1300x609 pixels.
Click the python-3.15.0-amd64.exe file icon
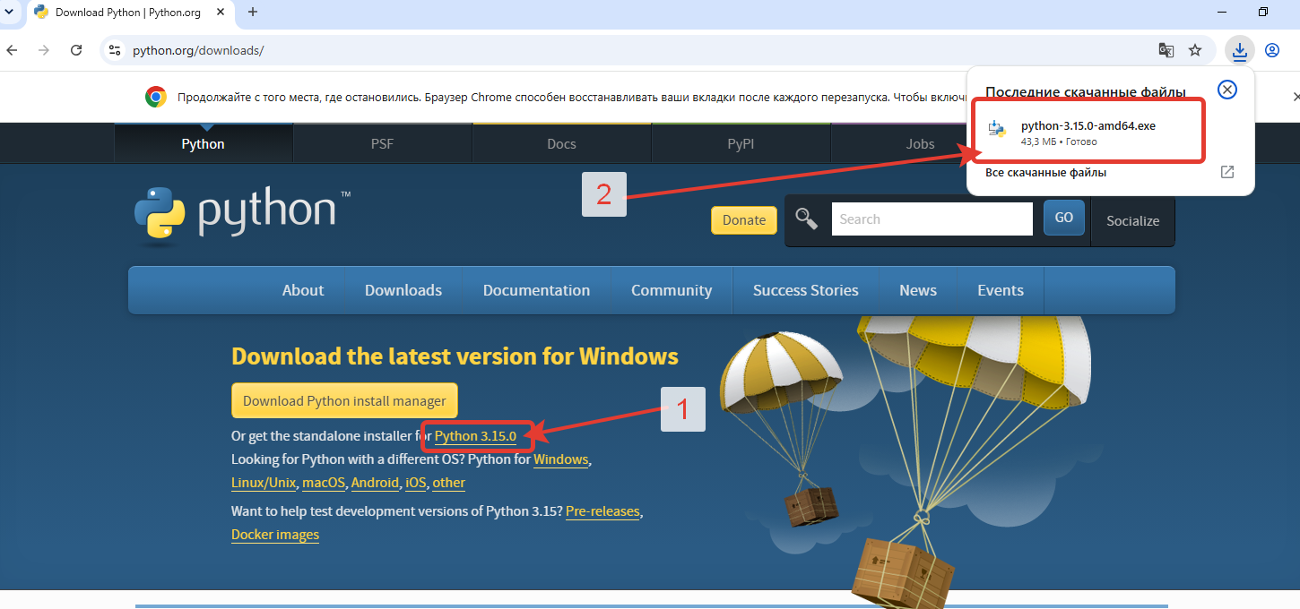997,129
